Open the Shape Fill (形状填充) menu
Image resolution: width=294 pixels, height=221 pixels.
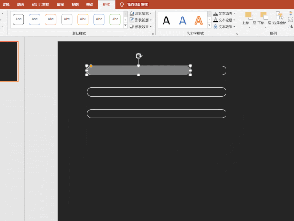(x=140, y=13)
